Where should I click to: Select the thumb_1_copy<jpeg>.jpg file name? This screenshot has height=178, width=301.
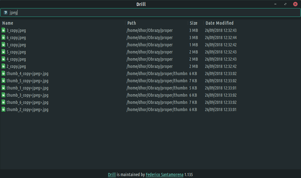(x=28, y=88)
